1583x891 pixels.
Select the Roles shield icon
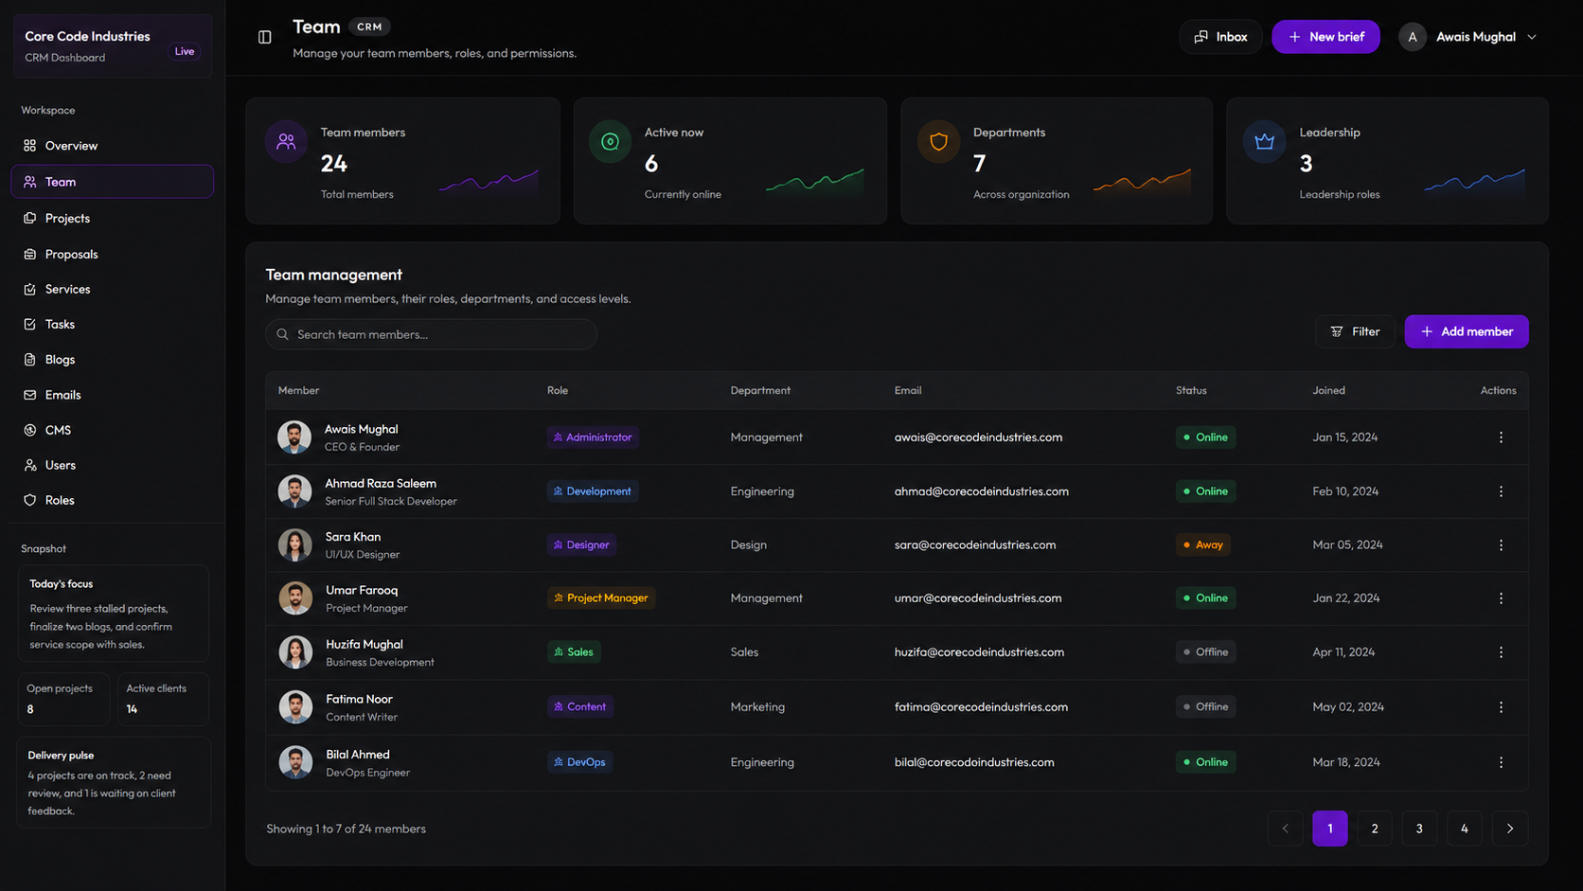(x=30, y=500)
